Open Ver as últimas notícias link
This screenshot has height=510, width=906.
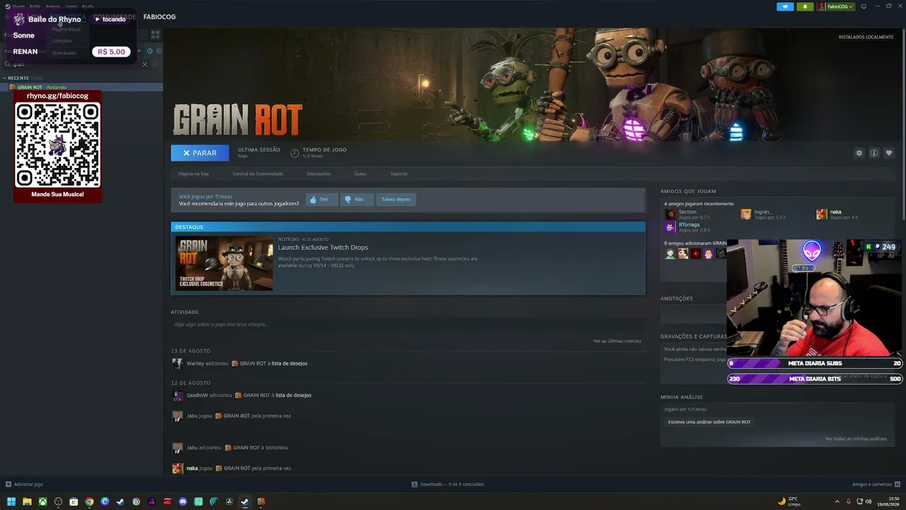pyautogui.click(x=617, y=341)
